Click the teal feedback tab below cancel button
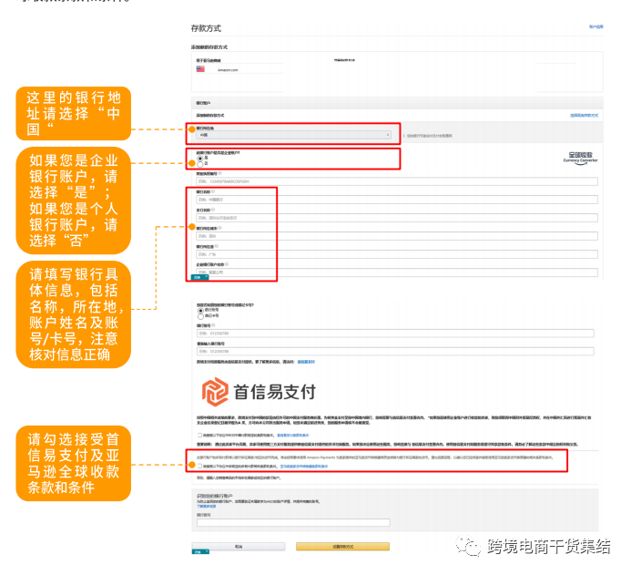Screen dimensions: 631x575 point(200,551)
